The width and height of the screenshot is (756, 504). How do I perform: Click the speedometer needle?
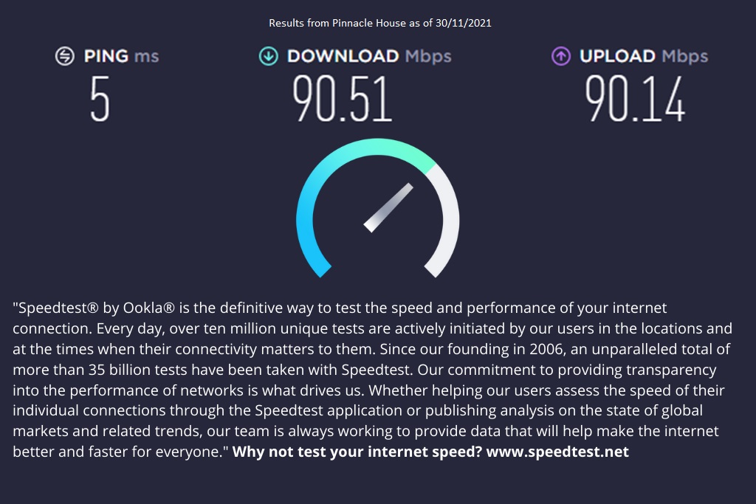click(388, 207)
